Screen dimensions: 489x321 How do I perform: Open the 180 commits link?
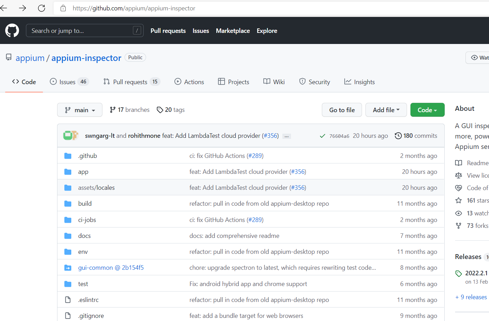416,136
